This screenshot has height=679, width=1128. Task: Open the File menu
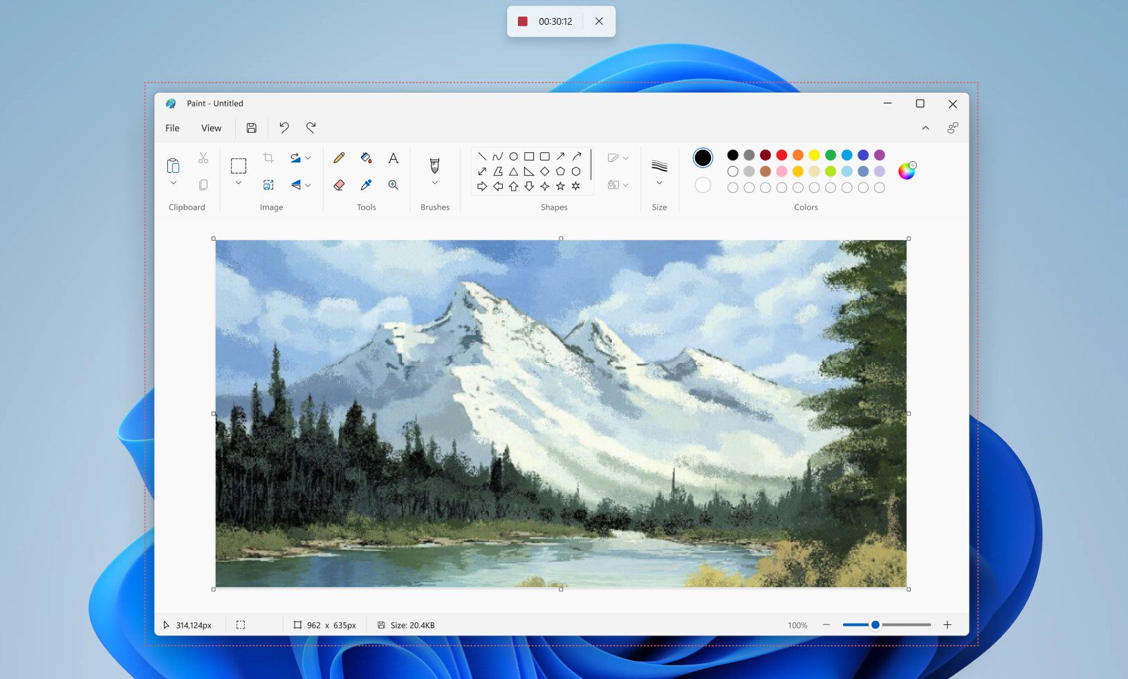[x=172, y=128]
